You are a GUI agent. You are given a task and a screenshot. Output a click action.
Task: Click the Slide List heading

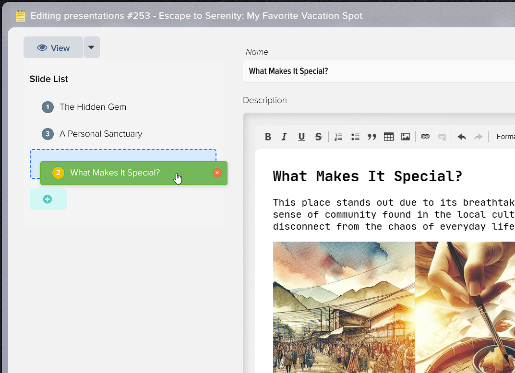(x=49, y=79)
